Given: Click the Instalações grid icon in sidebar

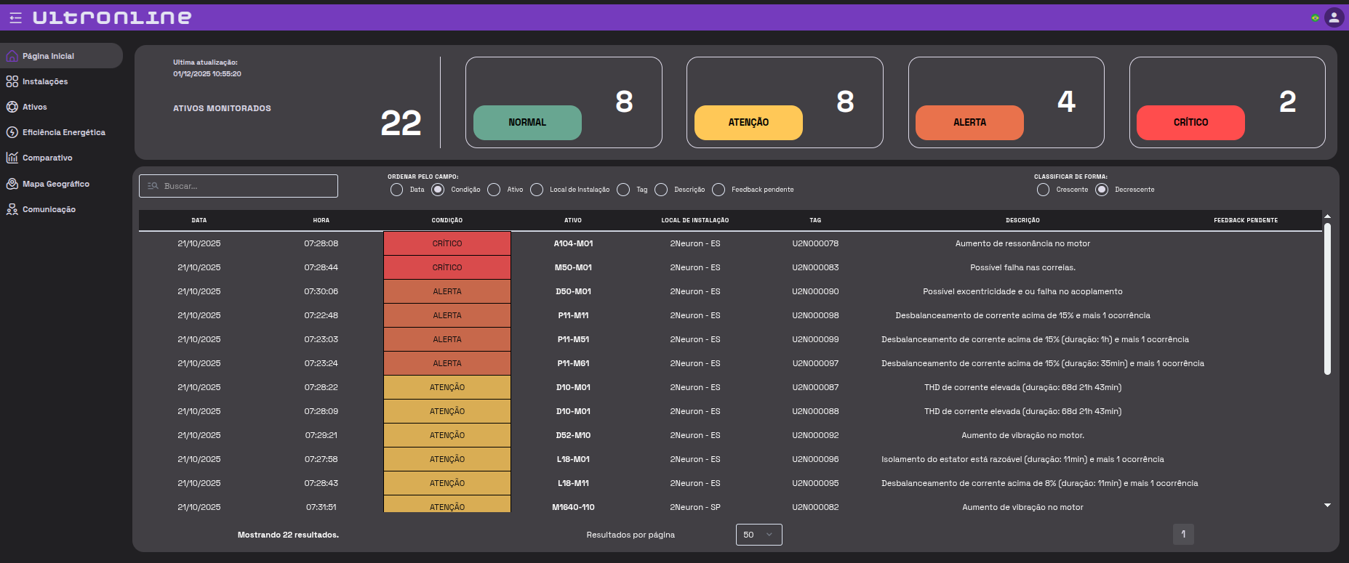Looking at the screenshot, I should tap(12, 81).
